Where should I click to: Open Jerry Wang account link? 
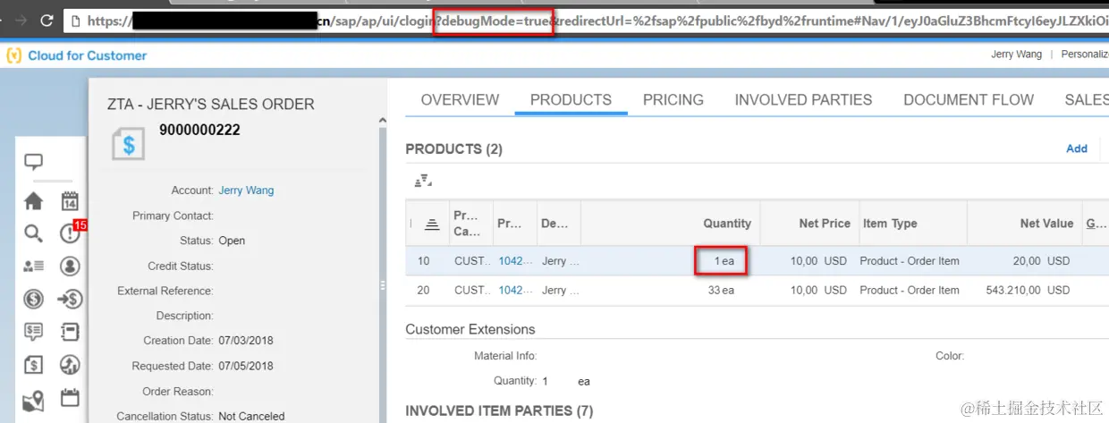[246, 190]
